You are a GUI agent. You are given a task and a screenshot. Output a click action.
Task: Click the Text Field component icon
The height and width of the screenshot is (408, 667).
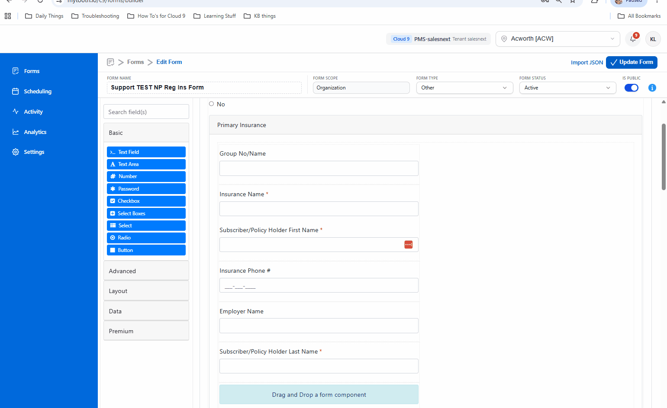point(113,152)
